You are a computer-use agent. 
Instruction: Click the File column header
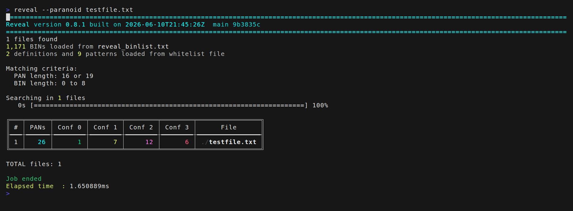point(229,127)
